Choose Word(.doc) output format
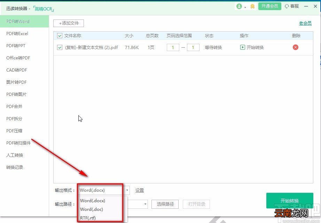Screen dimensions: 321x223 click(92, 209)
